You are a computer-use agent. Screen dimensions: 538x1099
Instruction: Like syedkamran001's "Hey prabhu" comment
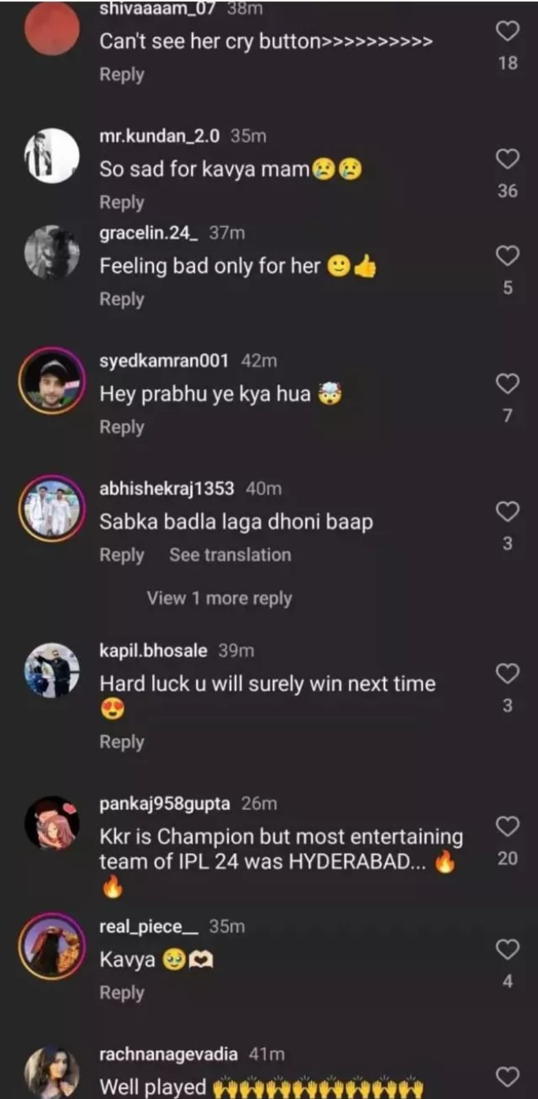click(507, 384)
